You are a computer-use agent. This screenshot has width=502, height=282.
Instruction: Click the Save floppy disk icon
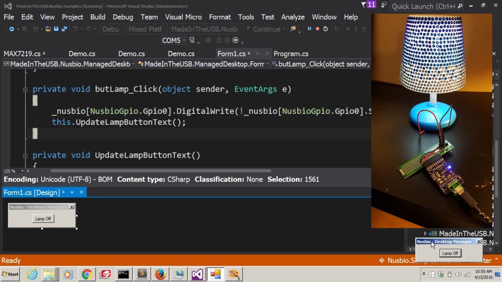(x=56, y=29)
